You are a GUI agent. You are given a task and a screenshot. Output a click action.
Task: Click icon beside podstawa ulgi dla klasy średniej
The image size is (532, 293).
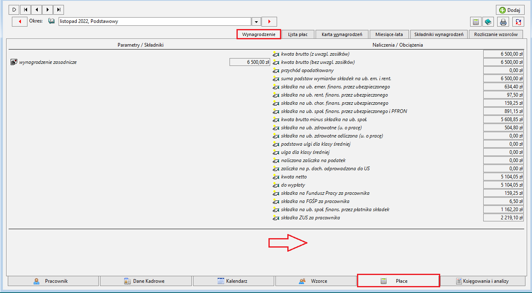click(x=275, y=144)
